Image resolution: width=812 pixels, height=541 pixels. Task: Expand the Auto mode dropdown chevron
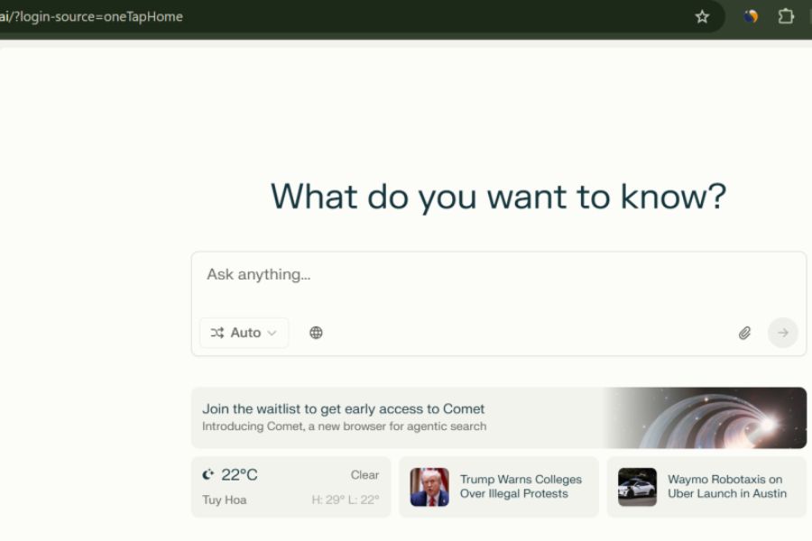(x=272, y=333)
